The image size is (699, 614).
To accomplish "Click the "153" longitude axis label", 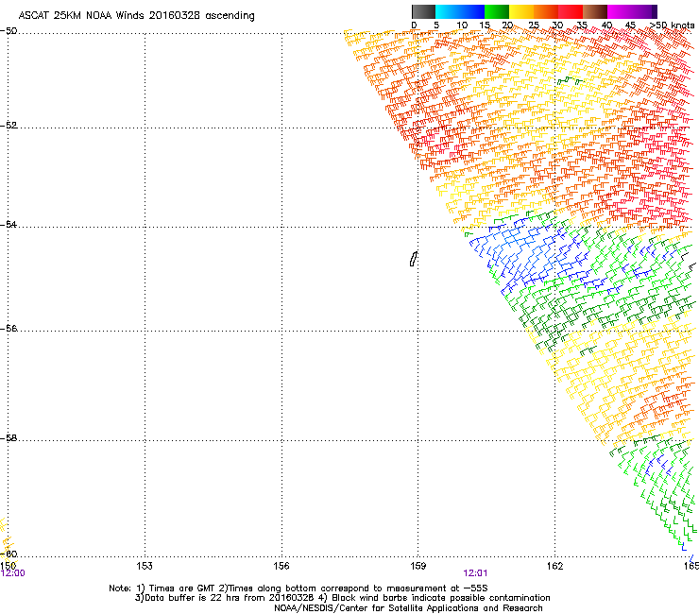I will coord(145,566).
